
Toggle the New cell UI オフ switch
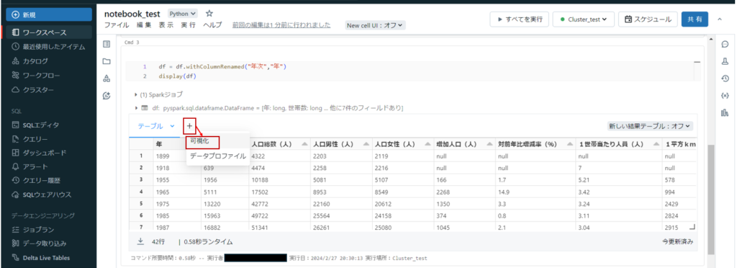375,25
